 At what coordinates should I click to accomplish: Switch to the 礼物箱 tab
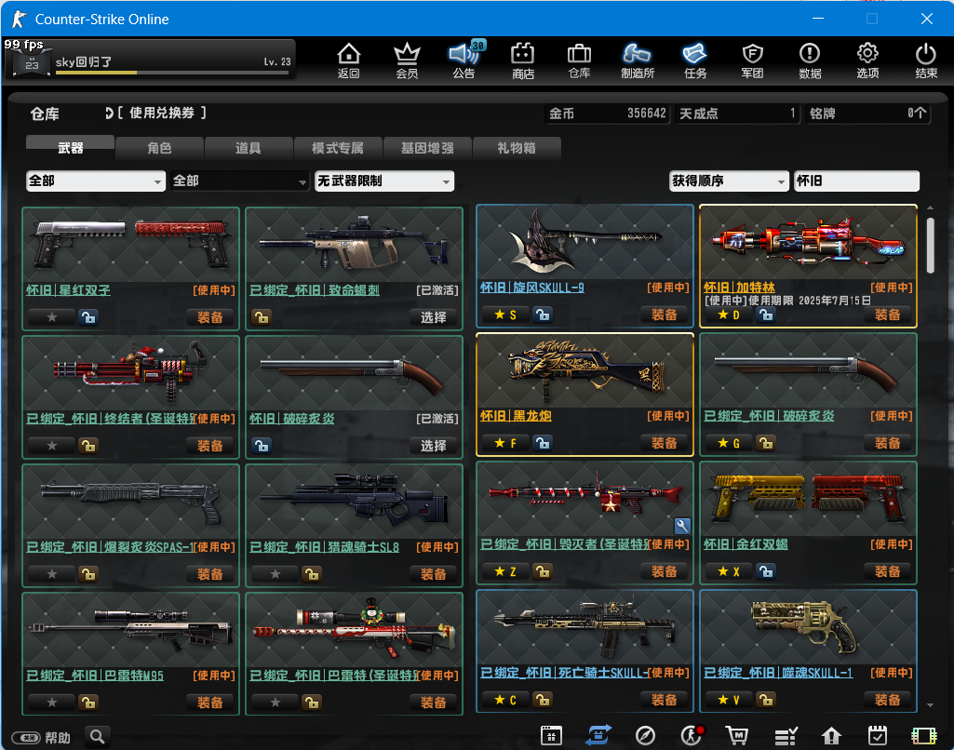pyautogui.click(x=516, y=148)
